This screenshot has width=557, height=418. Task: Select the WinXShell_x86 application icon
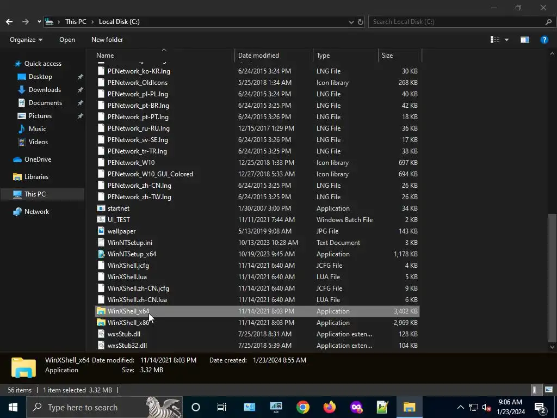coord(101,322)
